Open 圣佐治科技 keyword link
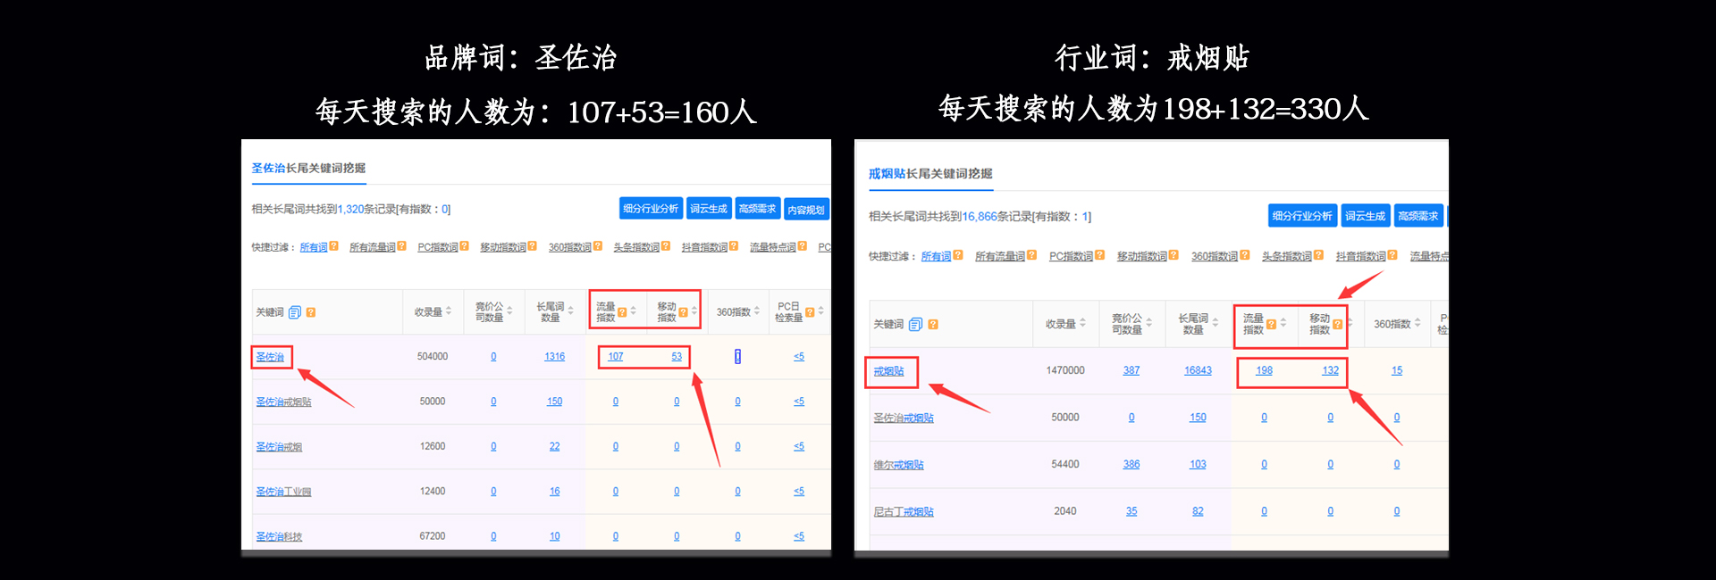 click(x=279, y=536)
